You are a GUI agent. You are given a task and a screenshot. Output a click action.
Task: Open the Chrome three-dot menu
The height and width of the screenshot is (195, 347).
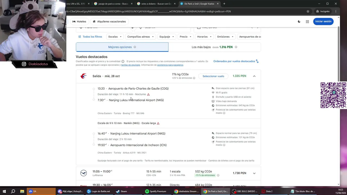coord(336,11)
